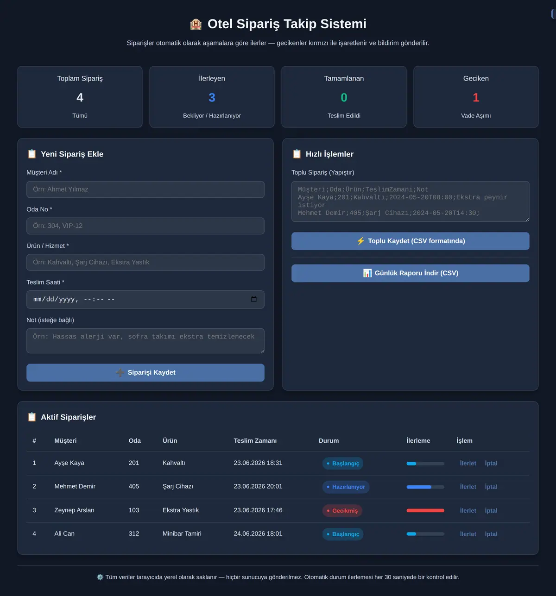The width and height of the screenshot is (556, 596).
Task: Click the clipboard icon beside Yeni Sipariş Ekle
Action: click(32, 154)
